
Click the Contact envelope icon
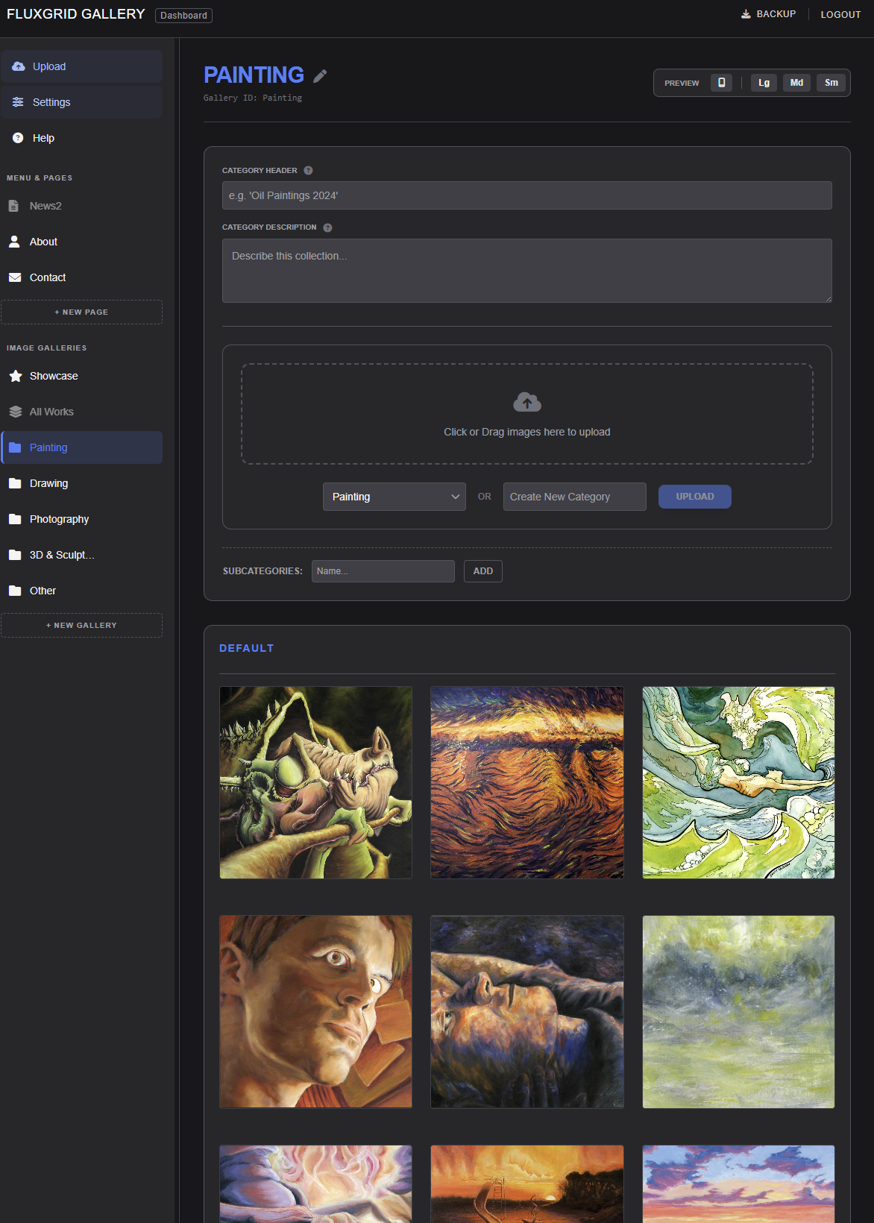click(15, 277)
